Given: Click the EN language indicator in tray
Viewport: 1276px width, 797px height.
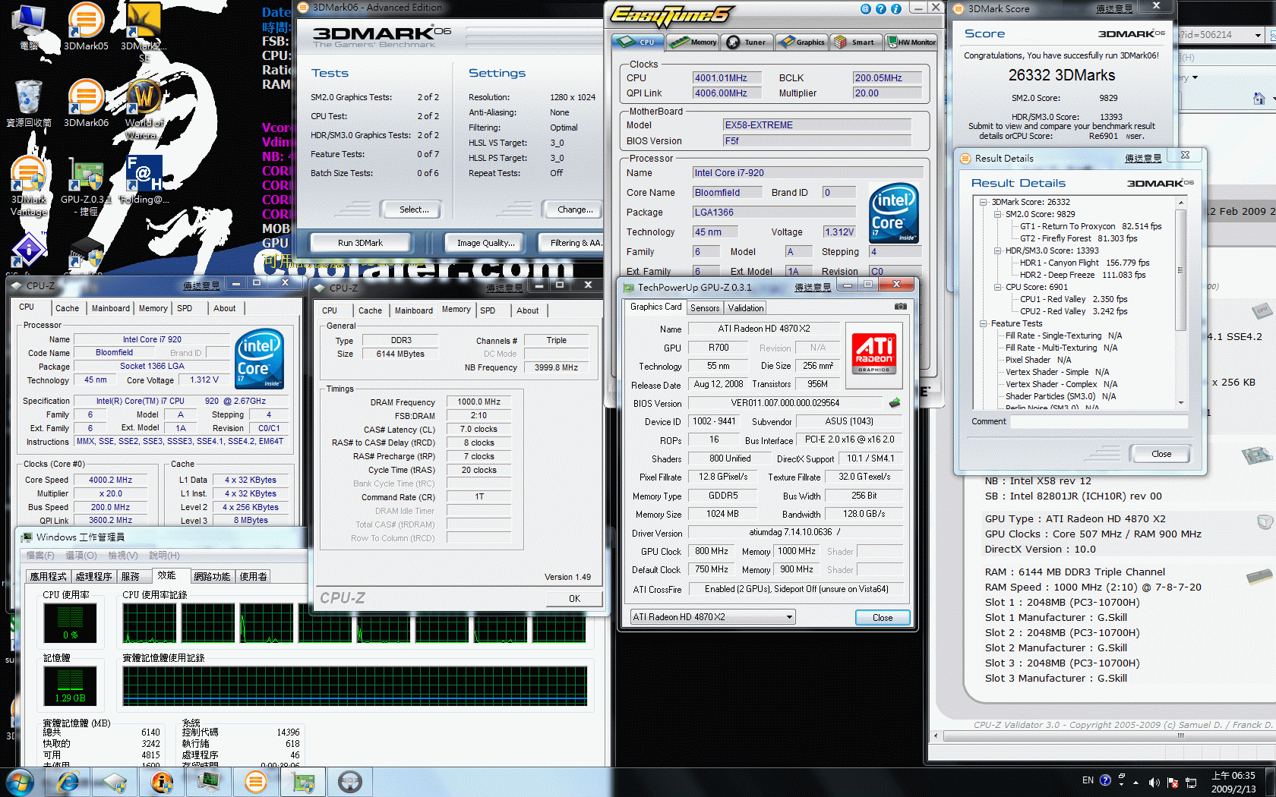Looking at the screenshot, I should 1088,780.
